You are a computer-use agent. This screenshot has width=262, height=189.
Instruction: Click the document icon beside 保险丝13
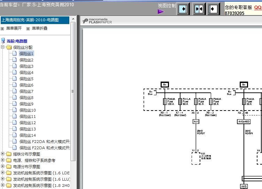click(x=15, y=129)
